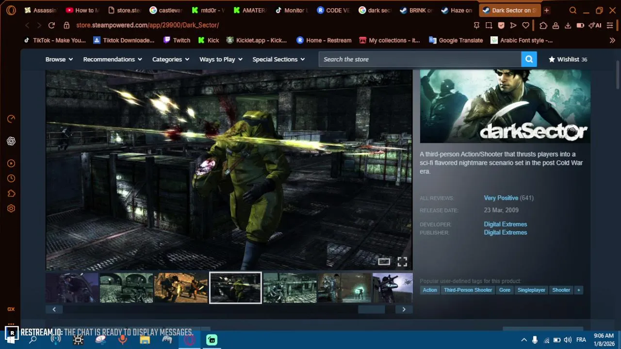
Task: Click the thumbnail strip scrollbar handle
Action: coord(371,309)
